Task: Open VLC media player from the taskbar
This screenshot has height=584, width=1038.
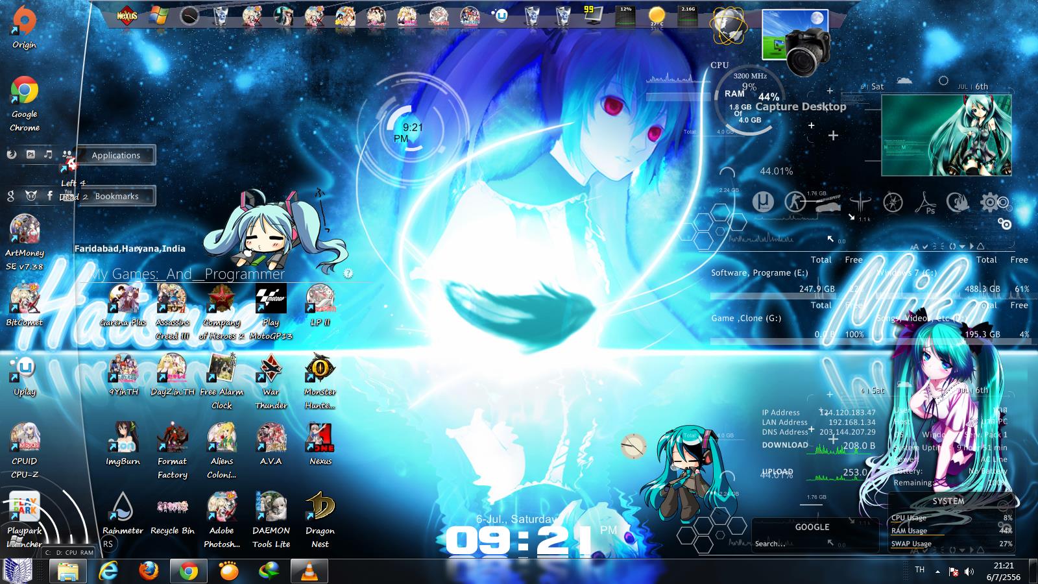Action: coord(309,572)
